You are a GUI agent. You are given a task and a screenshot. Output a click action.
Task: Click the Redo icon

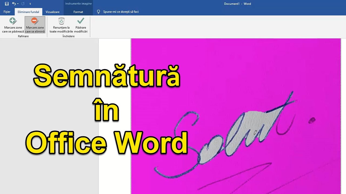click(23, 4)
